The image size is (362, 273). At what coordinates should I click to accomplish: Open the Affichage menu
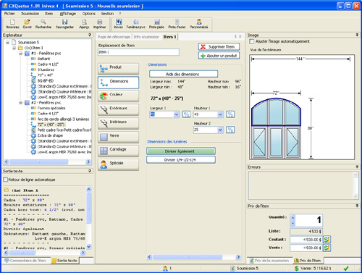click(x=68, y=14)
